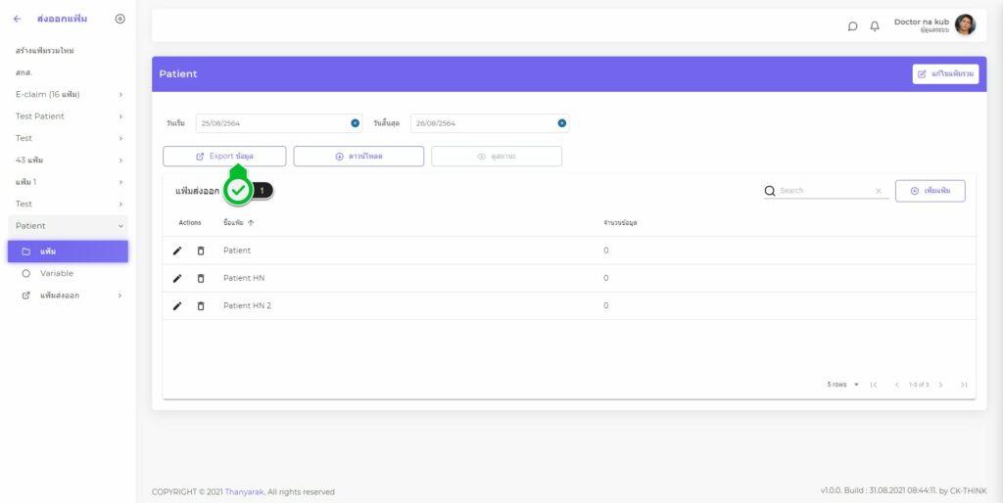Open the chat message icon in header

852,26
